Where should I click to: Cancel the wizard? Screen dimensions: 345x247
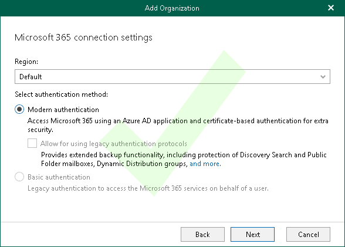(308, 235)
